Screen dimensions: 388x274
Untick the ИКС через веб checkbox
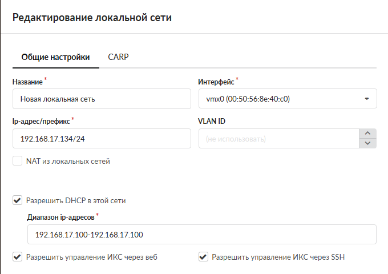click(x=17, y=257)
